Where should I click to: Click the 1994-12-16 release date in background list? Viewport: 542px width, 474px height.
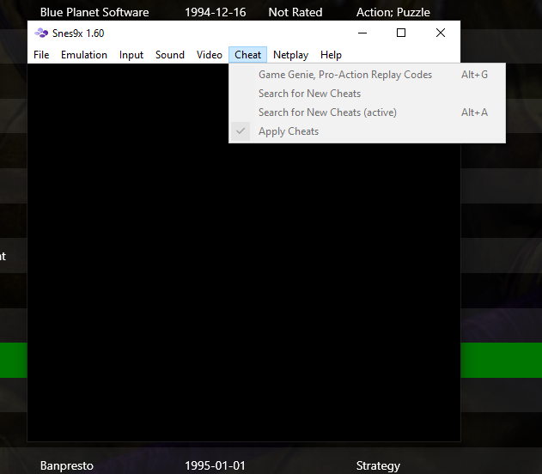215,12
